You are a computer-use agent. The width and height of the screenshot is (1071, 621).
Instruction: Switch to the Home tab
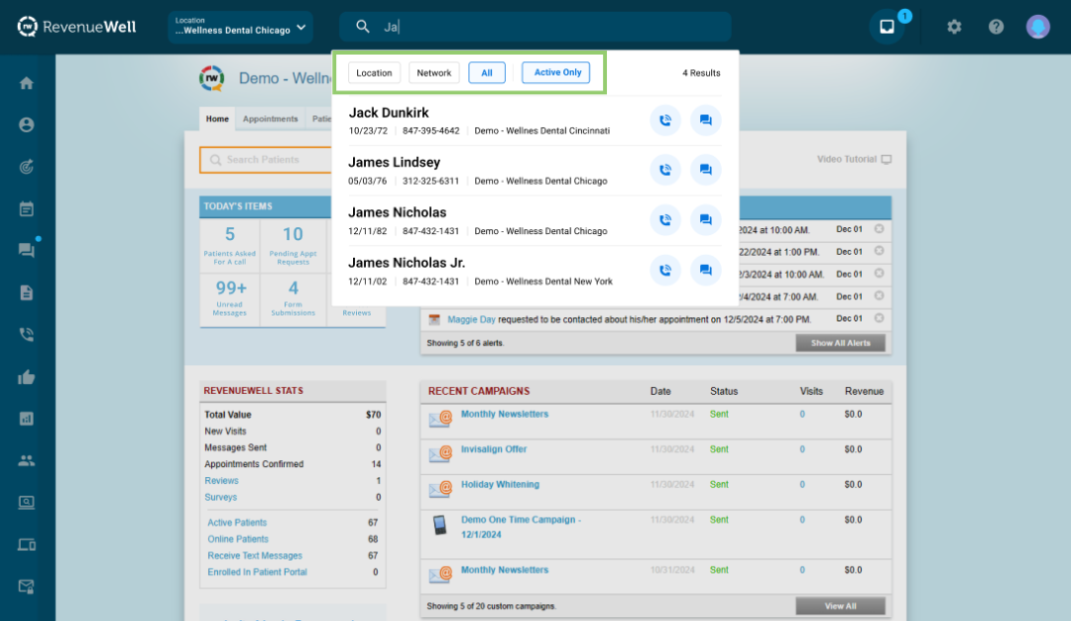coord(217,119)
